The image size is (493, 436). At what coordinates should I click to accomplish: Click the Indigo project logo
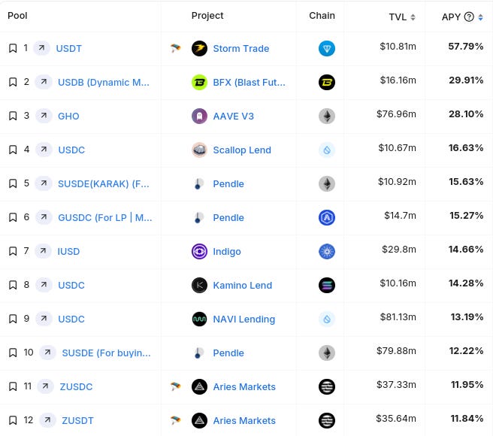(199, 251)
